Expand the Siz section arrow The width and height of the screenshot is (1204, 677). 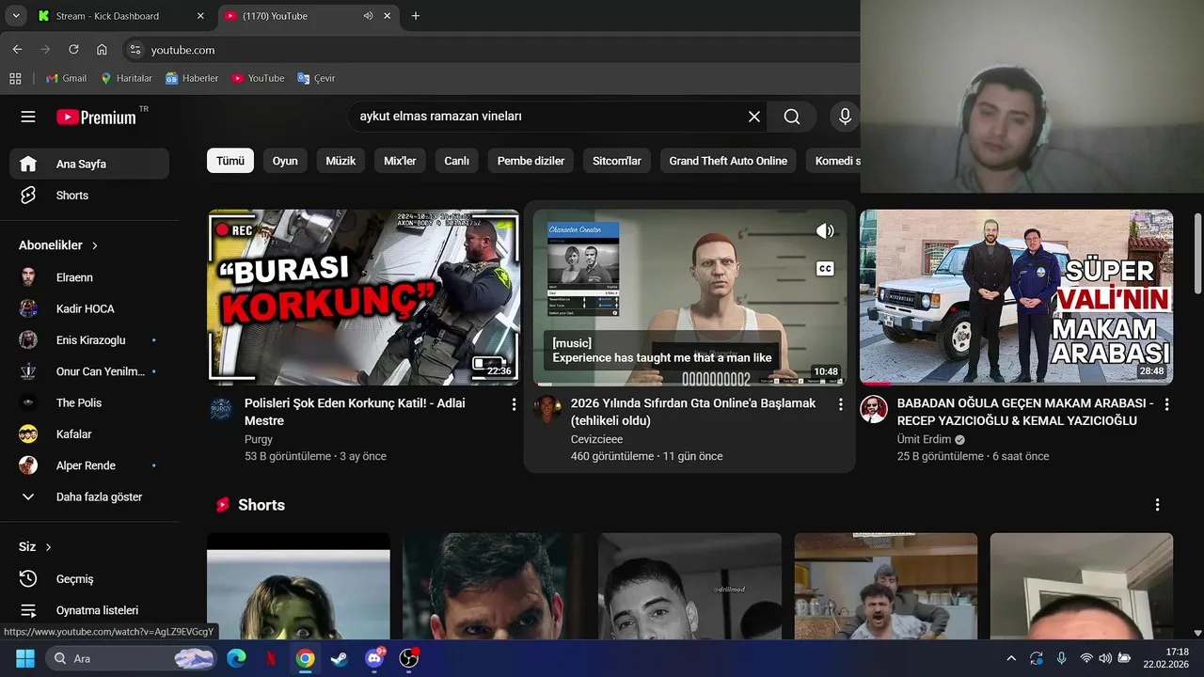tap(48, 547)
